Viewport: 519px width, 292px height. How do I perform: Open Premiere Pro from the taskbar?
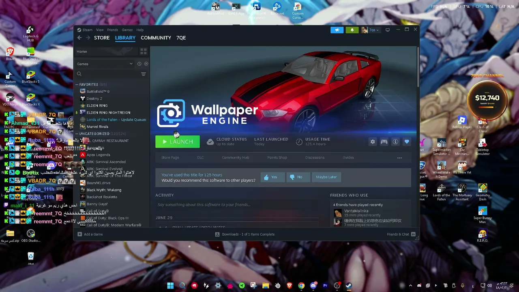(x=325, y=286)
